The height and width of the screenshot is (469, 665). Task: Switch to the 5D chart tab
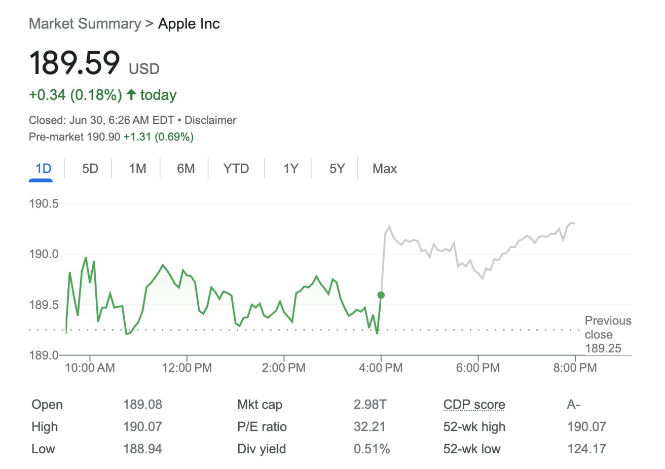pyautogui.click(x=90, y=168)
